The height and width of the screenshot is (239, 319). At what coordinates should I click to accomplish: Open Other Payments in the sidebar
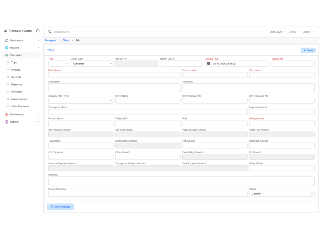[x=20, y=106]
